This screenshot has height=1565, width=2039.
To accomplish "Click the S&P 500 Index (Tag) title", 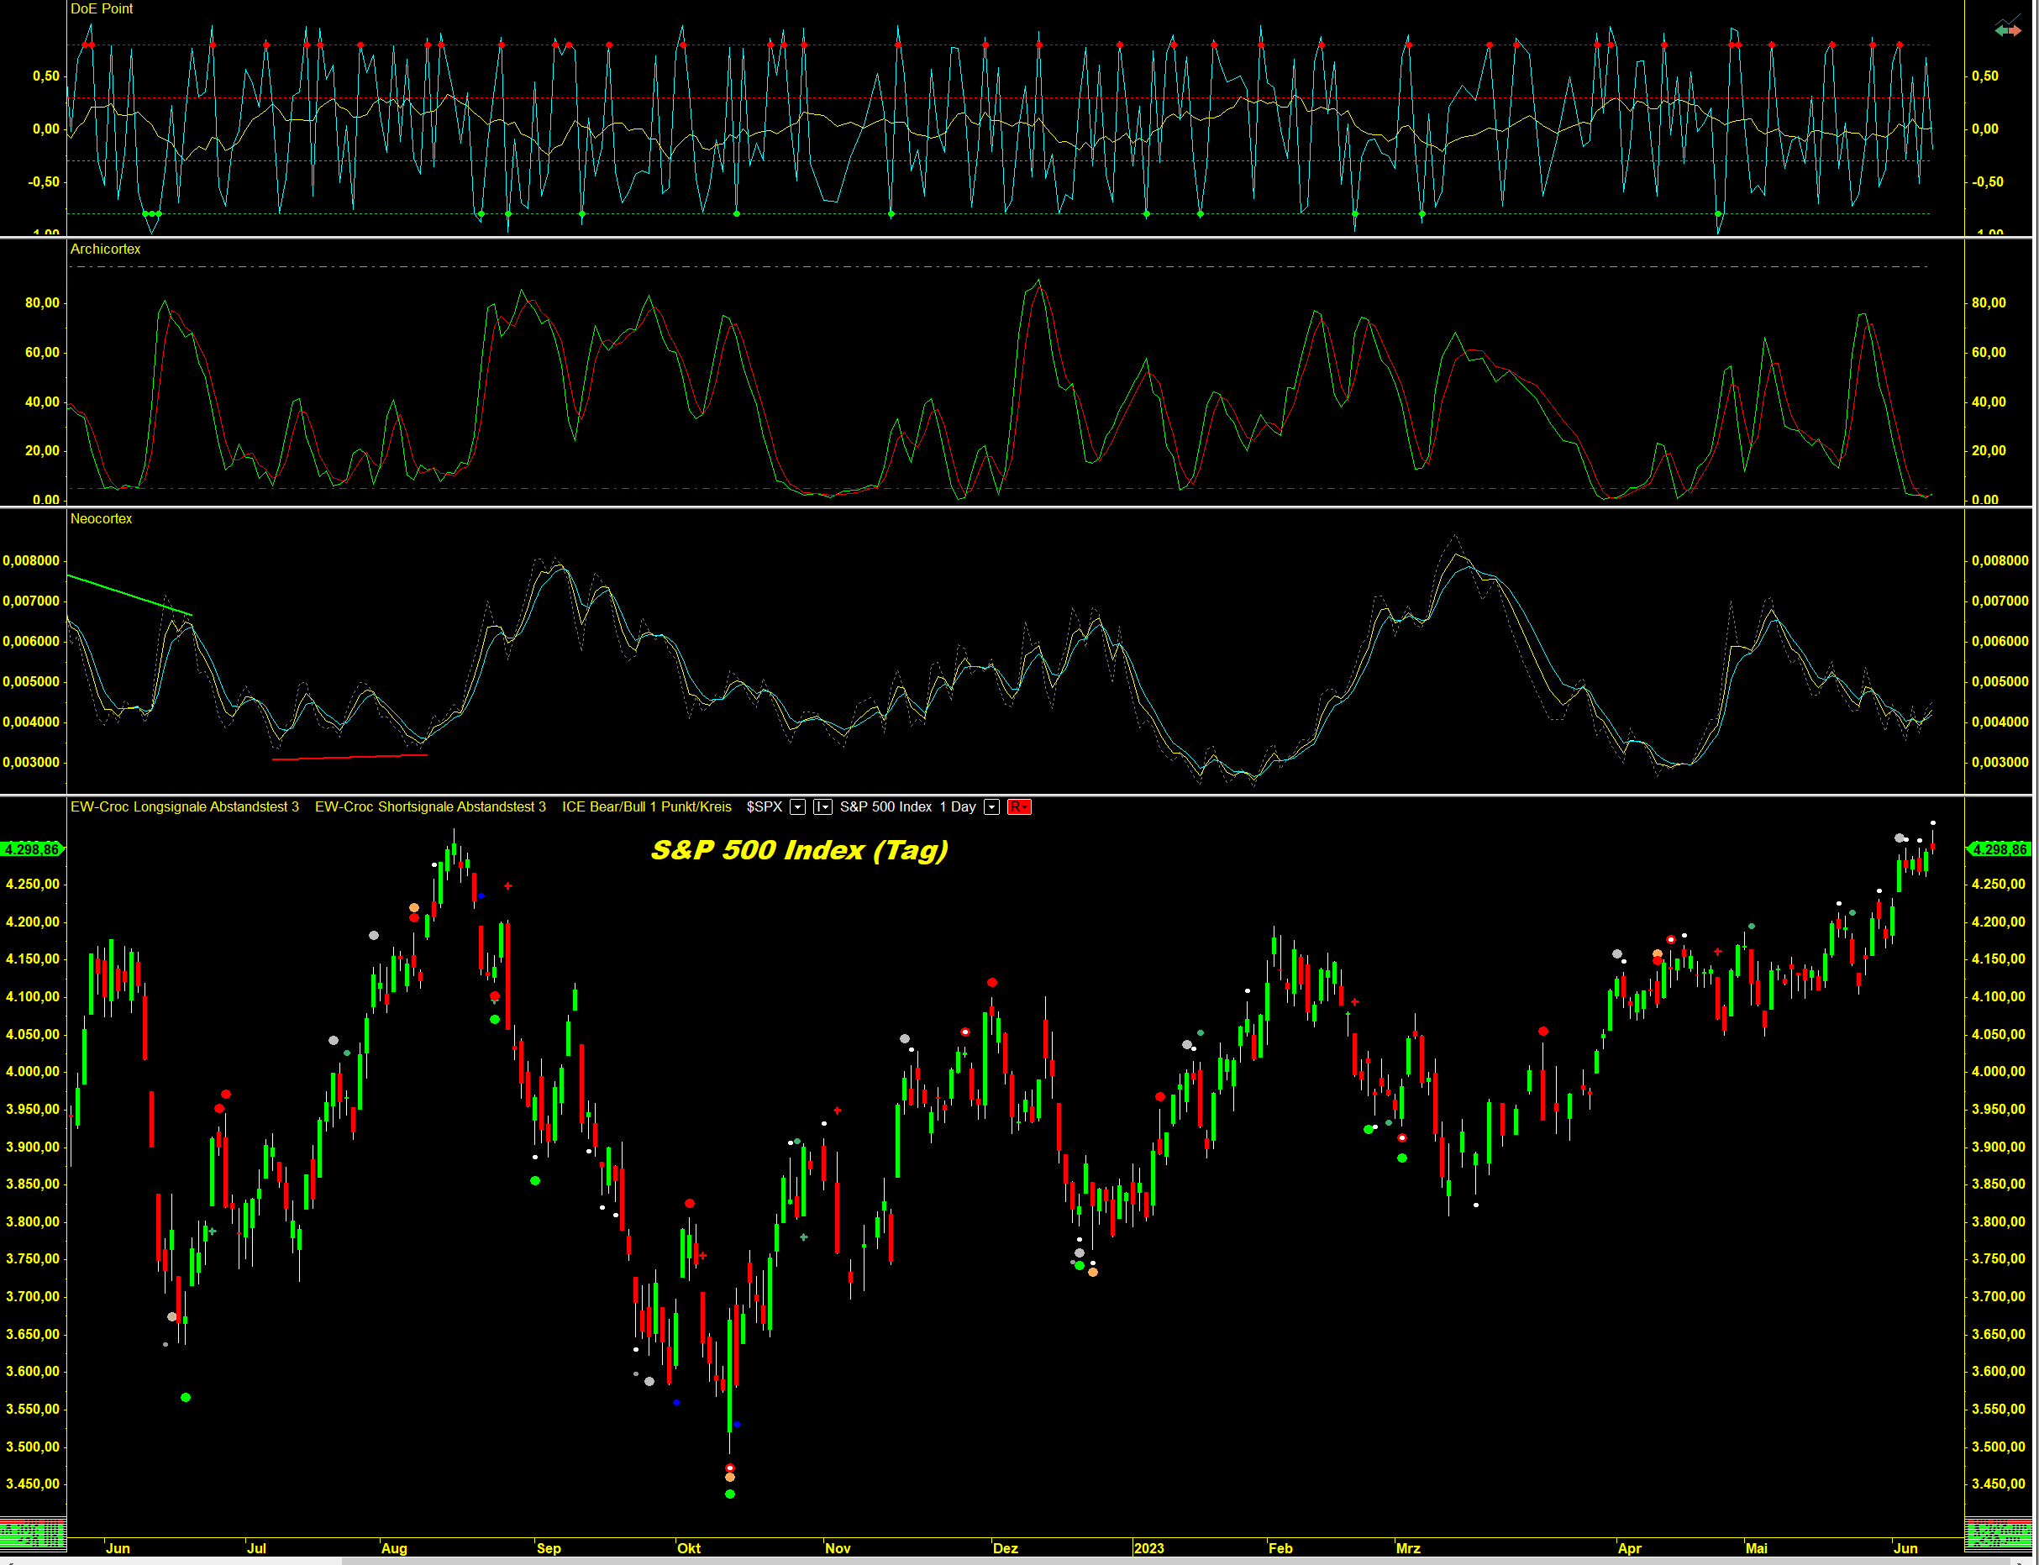I will (x=798, y=849).
